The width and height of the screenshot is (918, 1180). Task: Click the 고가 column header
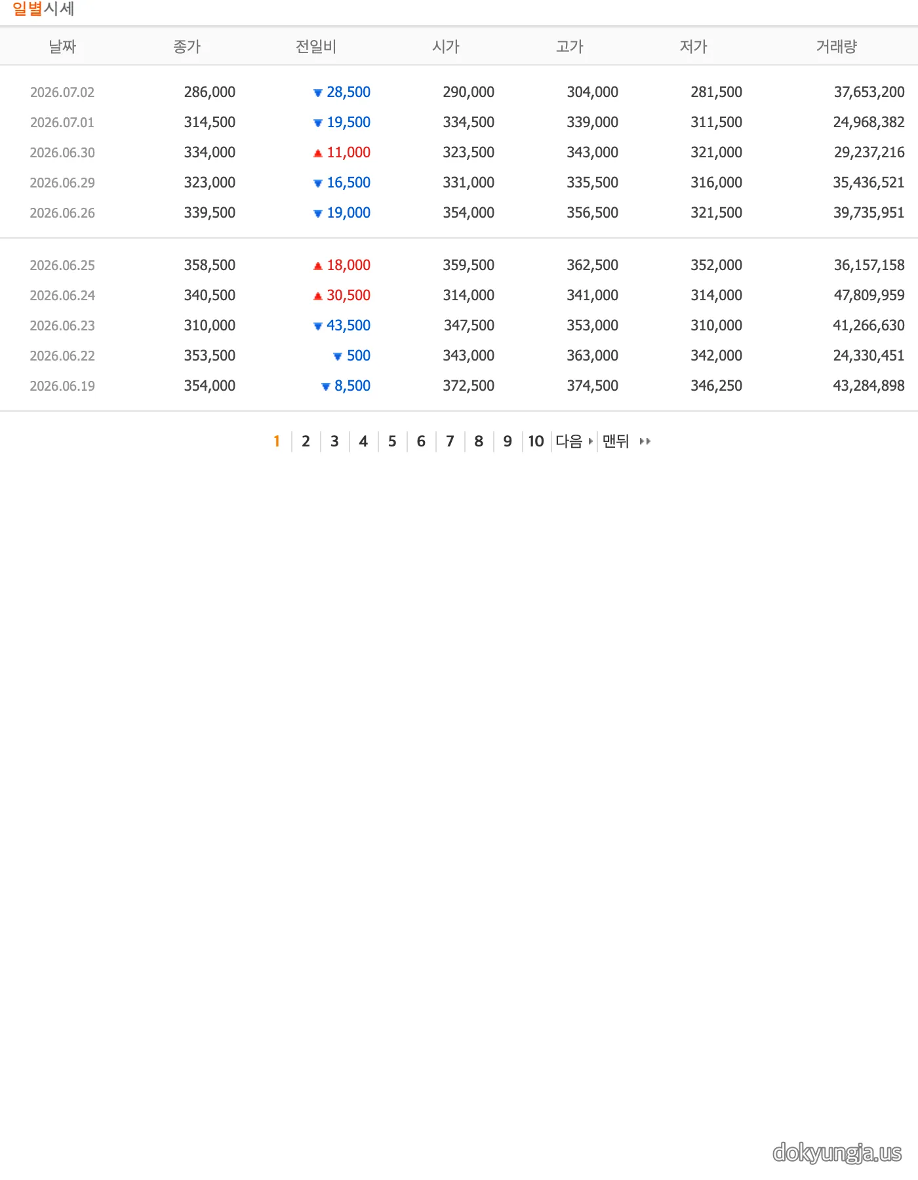(570, 47)
